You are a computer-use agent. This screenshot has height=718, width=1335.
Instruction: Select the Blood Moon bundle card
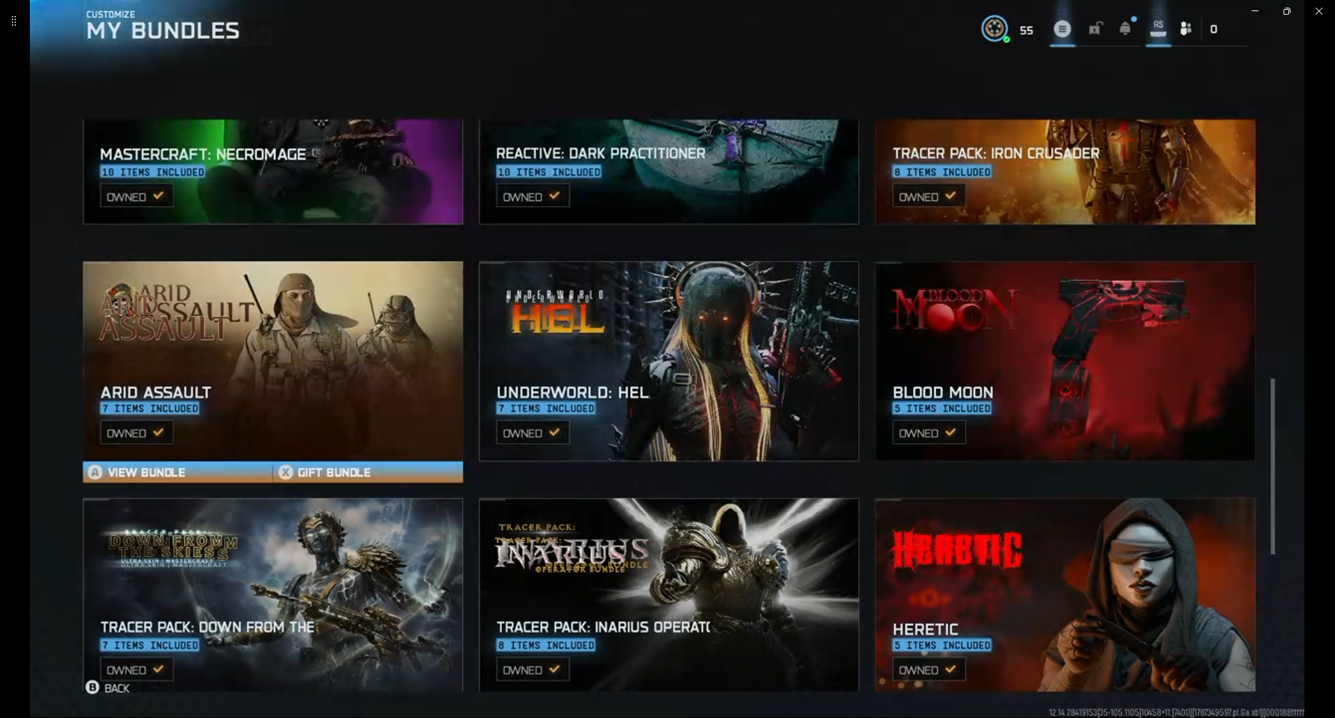tap(1065, 361)
